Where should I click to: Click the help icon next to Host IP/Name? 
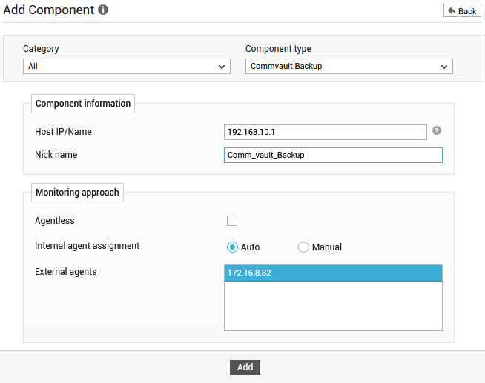[x=437, y=130]
